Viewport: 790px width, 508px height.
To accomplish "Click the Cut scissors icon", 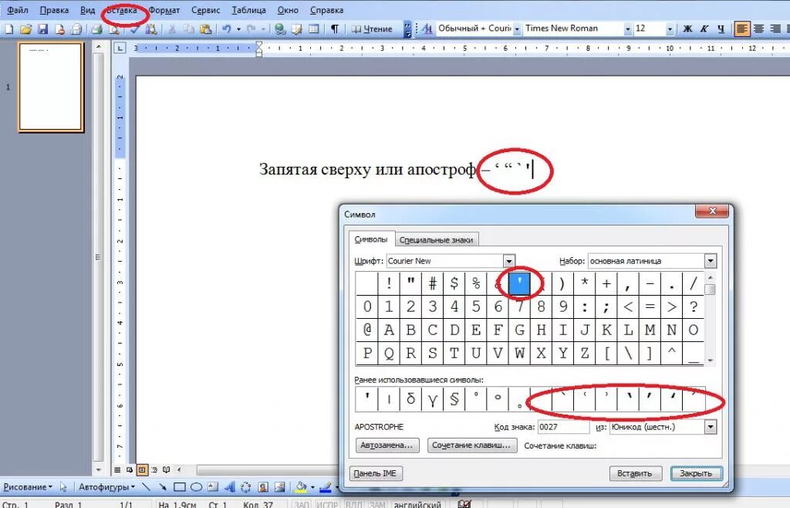I will (172, 29).
